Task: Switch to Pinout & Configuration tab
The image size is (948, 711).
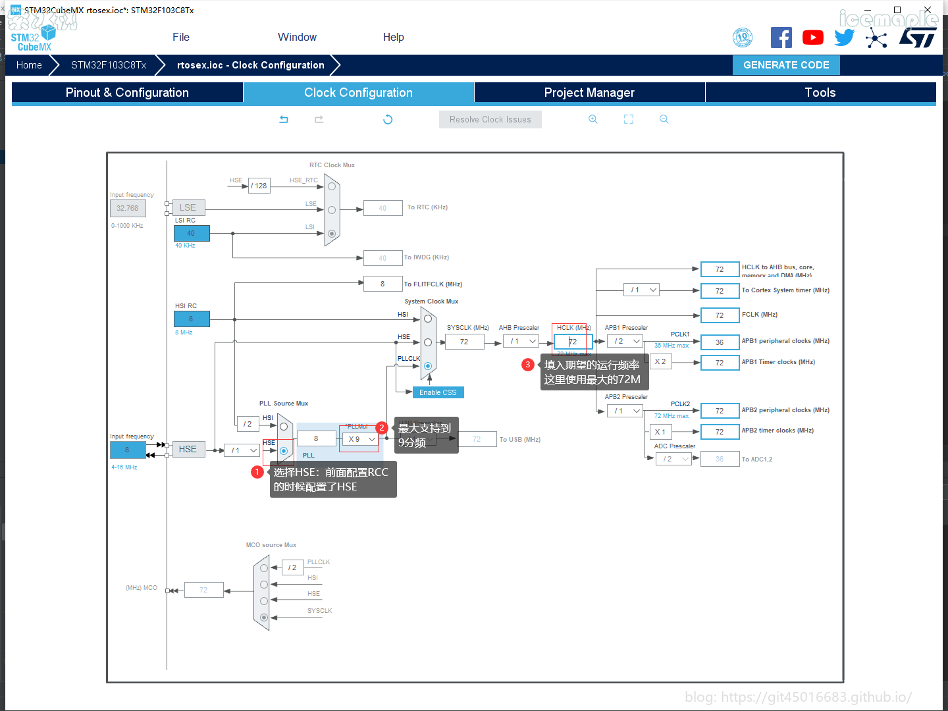Action: click(x=127, y=93)
